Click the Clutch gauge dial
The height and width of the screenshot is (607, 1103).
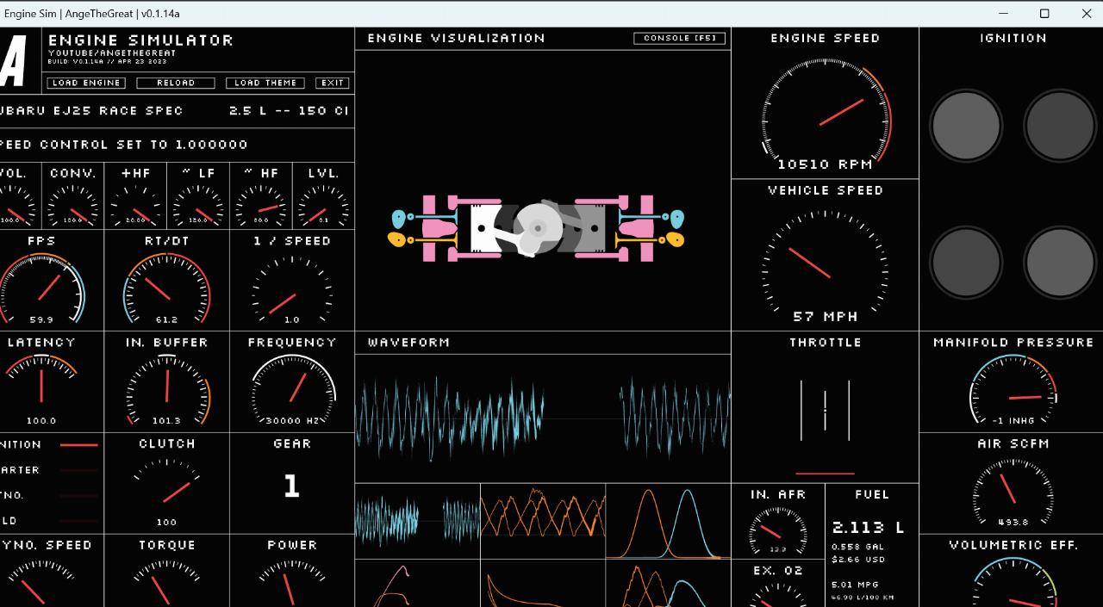click(167, 489)
